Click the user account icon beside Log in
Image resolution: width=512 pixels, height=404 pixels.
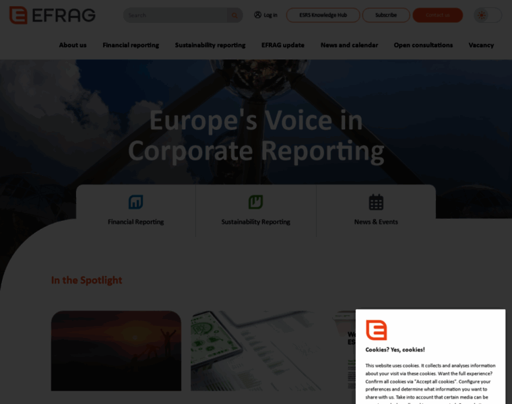[257, 15]
